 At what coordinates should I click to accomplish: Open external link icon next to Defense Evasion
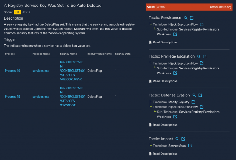point(200,95)
